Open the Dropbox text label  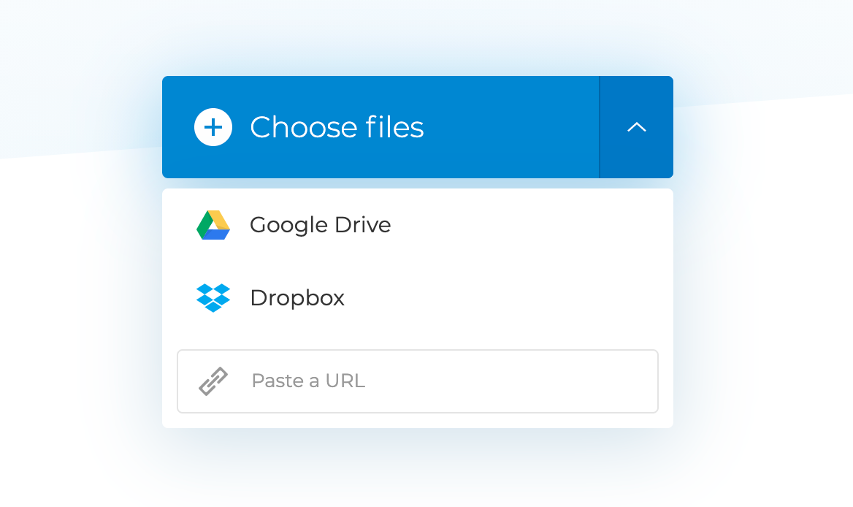[x=297, y=298]
